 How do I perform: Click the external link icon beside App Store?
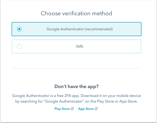96,109
